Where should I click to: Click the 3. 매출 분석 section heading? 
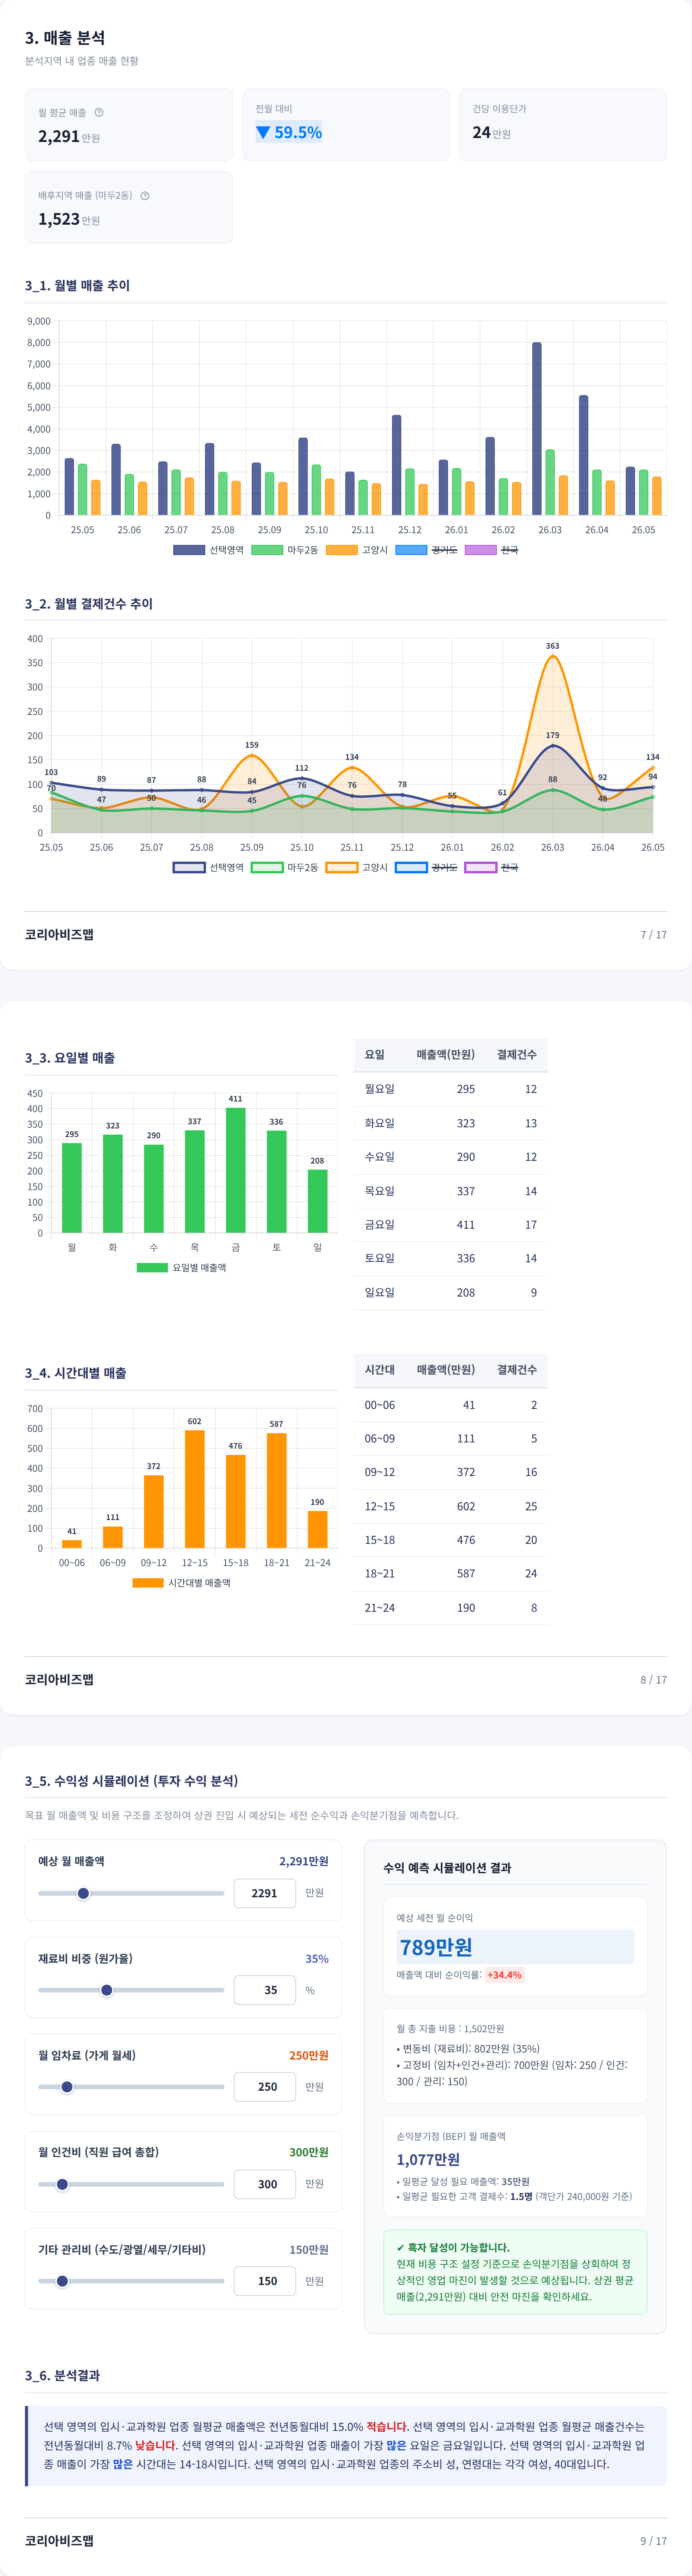pos(65,38)
